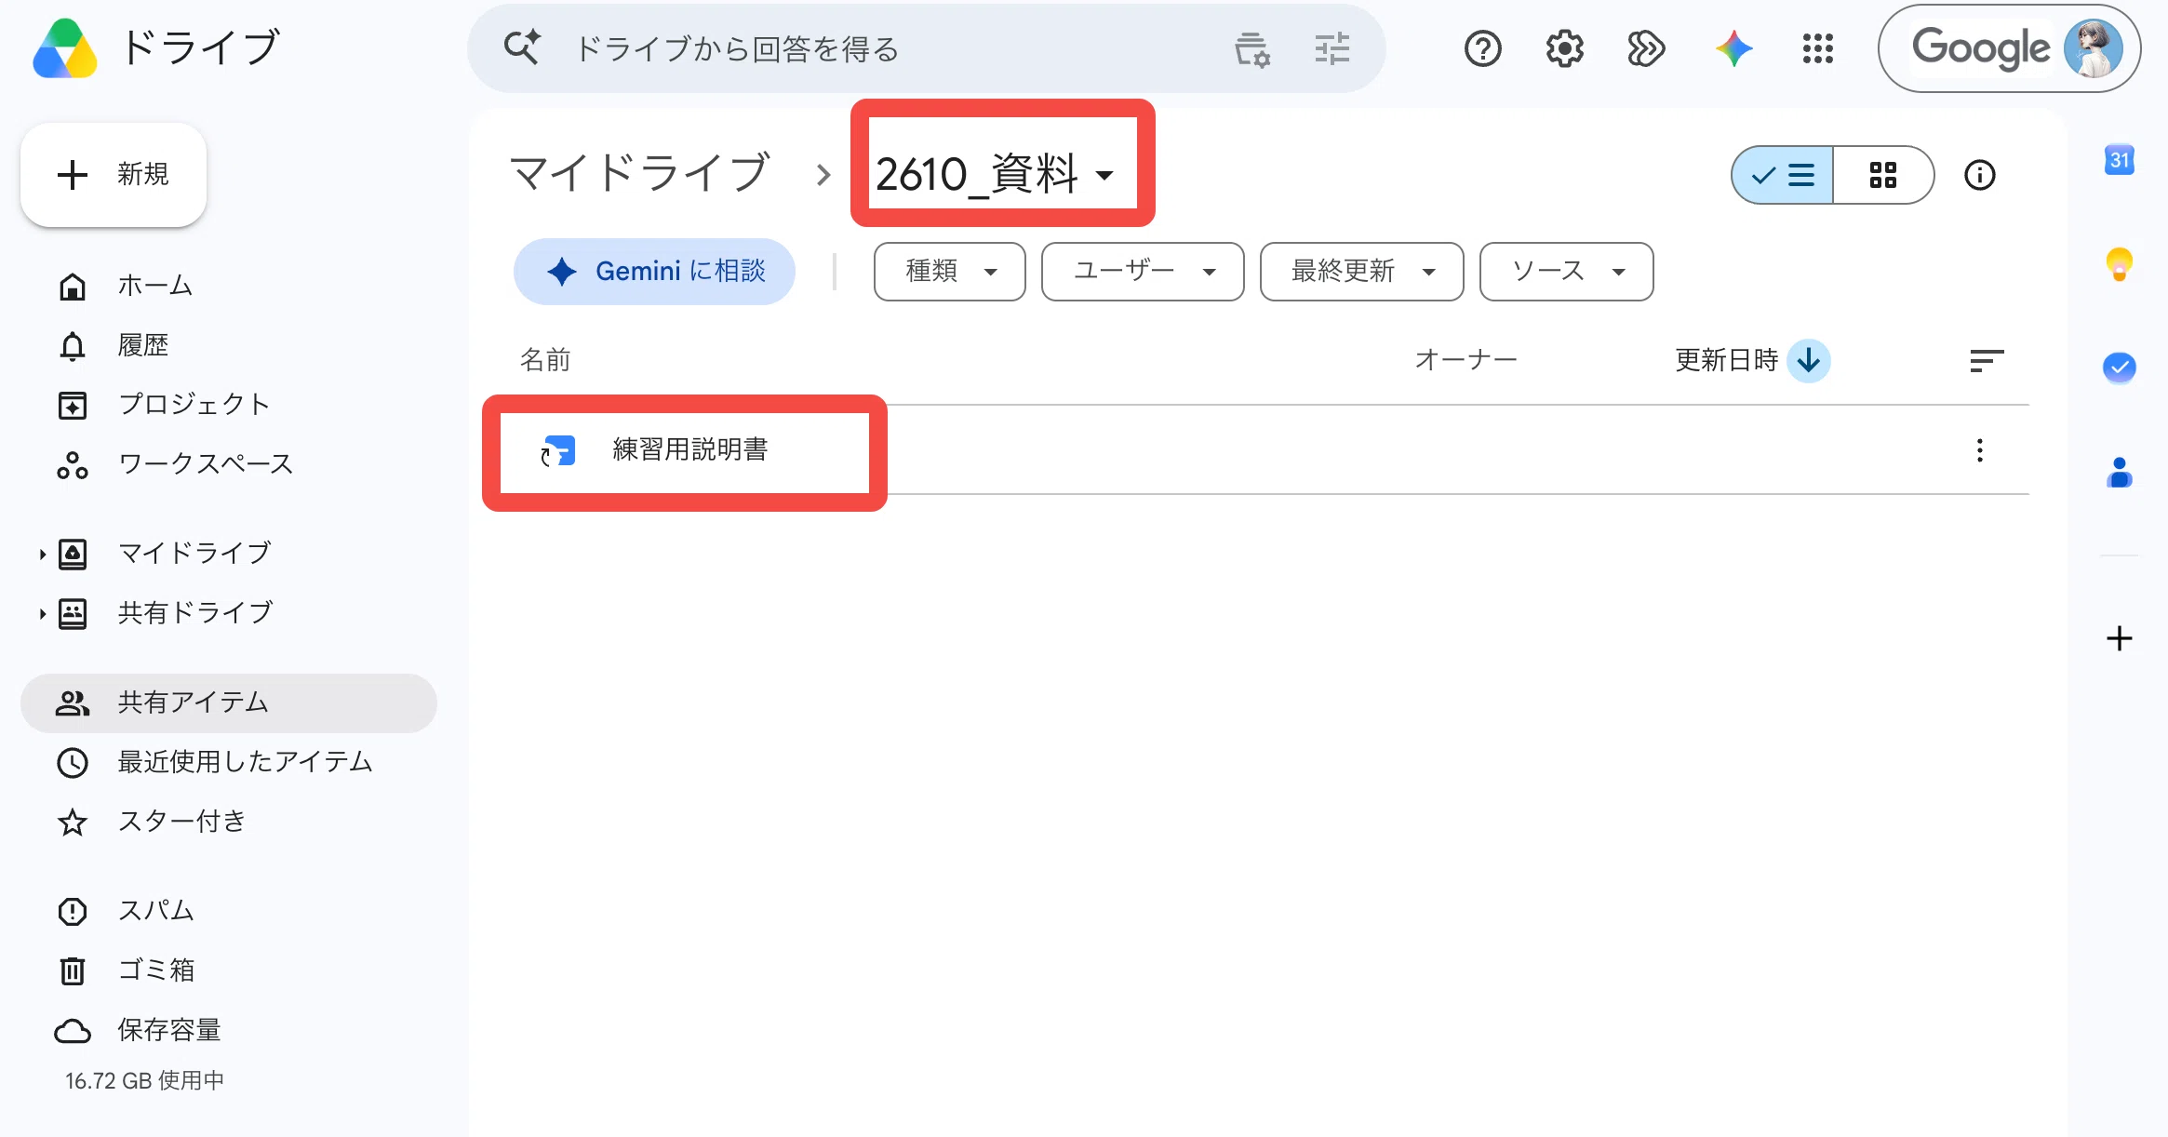Open the Settings gear menu
2168x1137 pixels.
(x=1564, y=48)
